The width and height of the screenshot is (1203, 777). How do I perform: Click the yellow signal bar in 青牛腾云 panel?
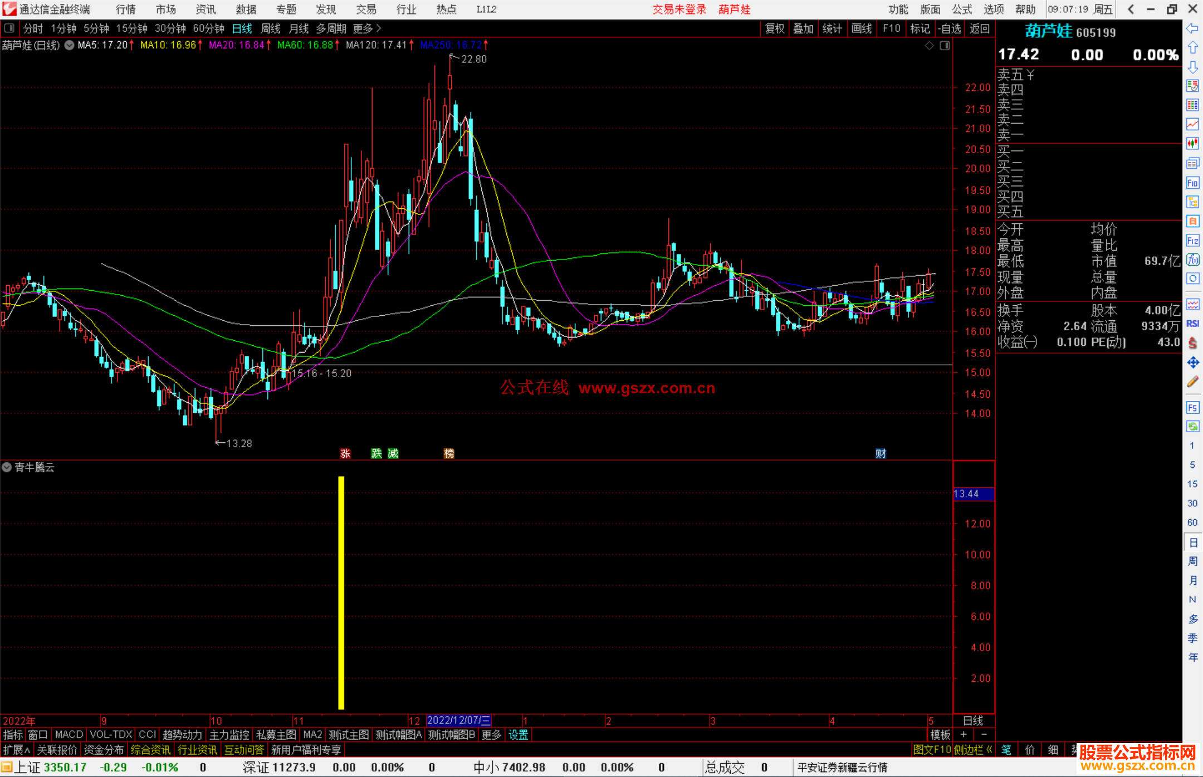pos(341,592)
